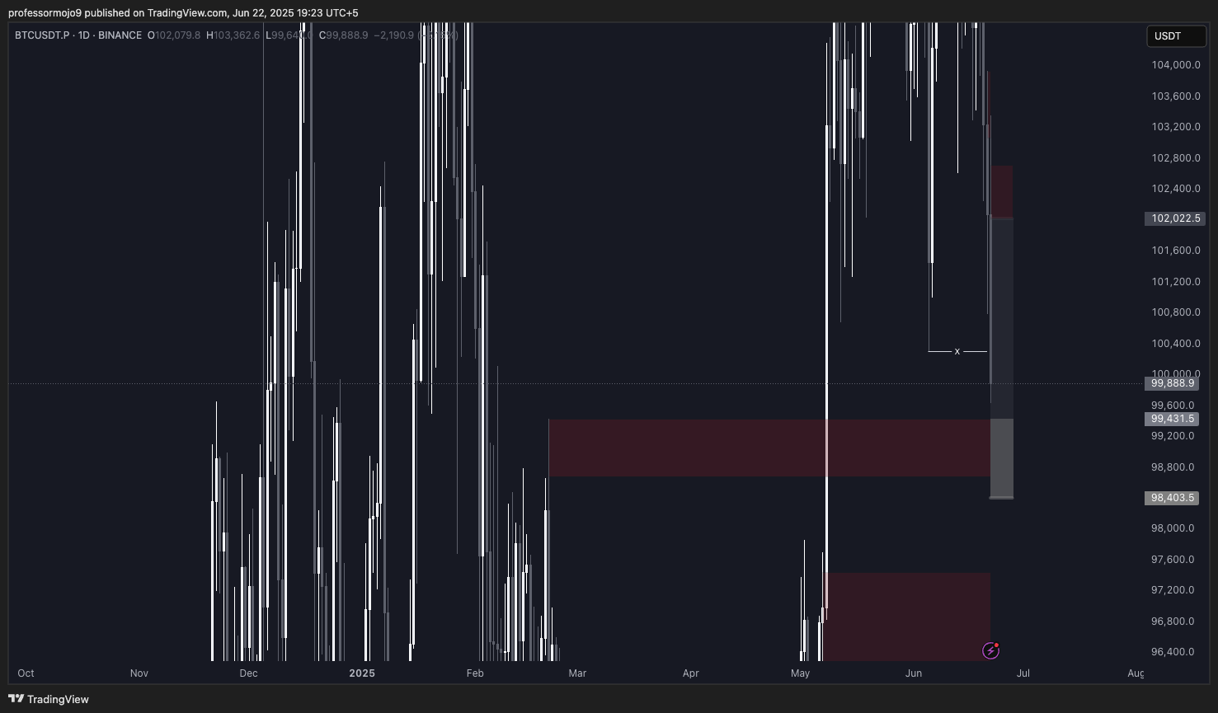
Task: Click the 98,800.0 price axis label
Action: (1173, 467)
